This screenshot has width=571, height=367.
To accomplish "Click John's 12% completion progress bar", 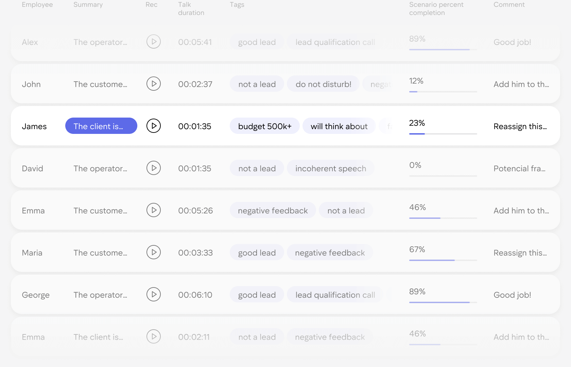I will tap(443, 92).
